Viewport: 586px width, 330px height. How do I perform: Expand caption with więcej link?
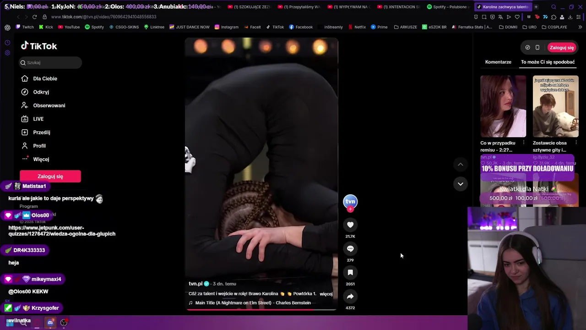click(326, 294)
